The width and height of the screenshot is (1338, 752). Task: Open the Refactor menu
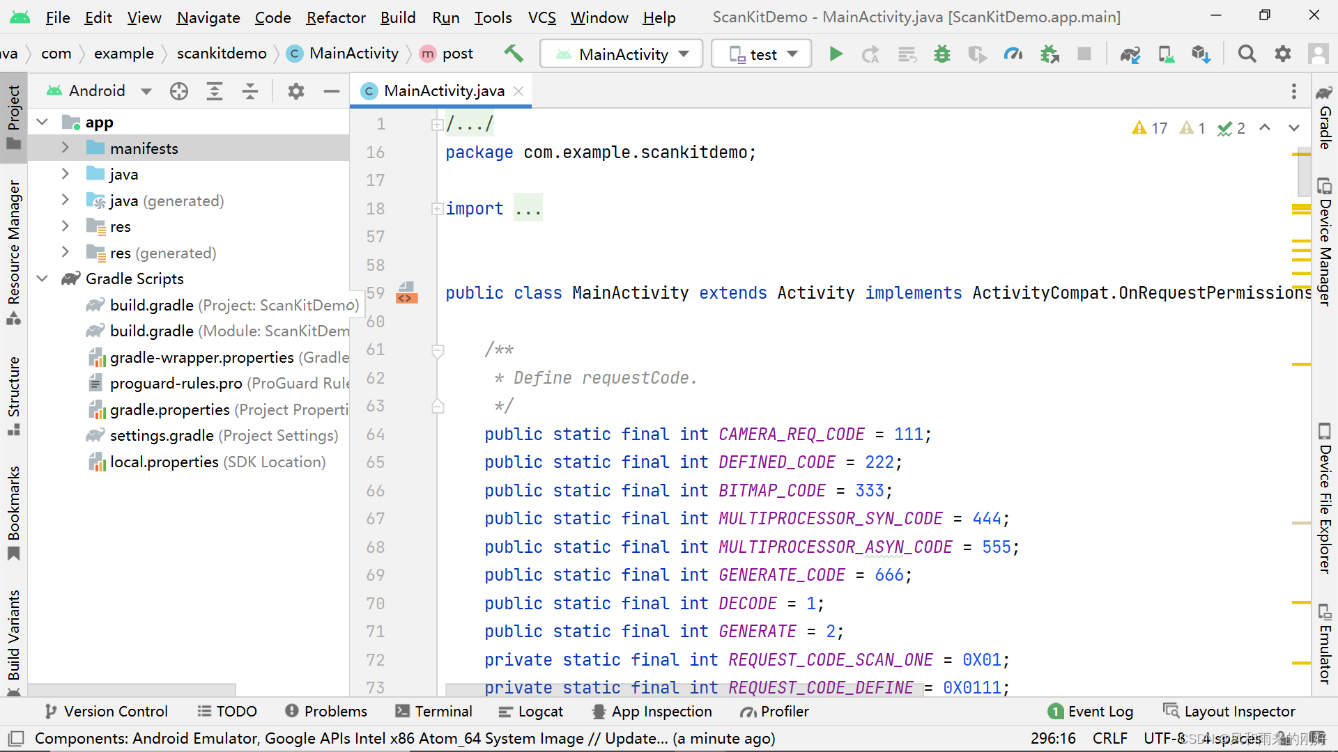336,17
